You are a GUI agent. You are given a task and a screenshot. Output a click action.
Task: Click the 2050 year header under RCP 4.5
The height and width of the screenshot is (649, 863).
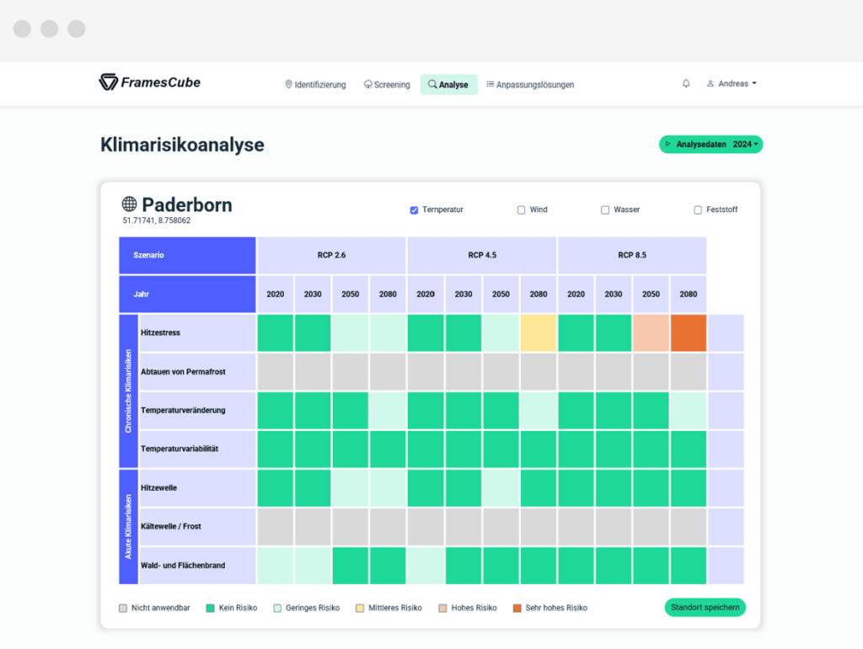point(501,294)
